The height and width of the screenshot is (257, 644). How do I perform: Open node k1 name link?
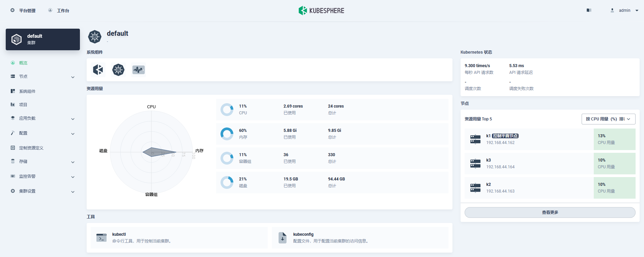[x=488, y=136]
